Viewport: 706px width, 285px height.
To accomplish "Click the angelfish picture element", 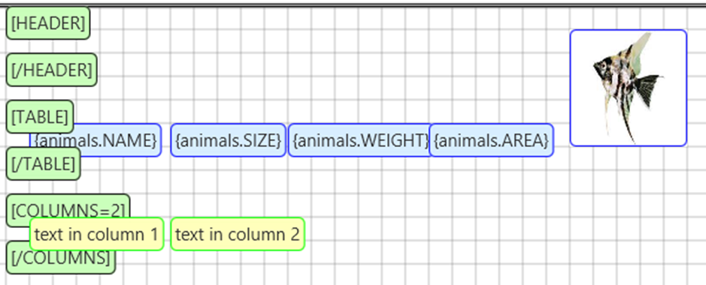I will pos(628,88).
